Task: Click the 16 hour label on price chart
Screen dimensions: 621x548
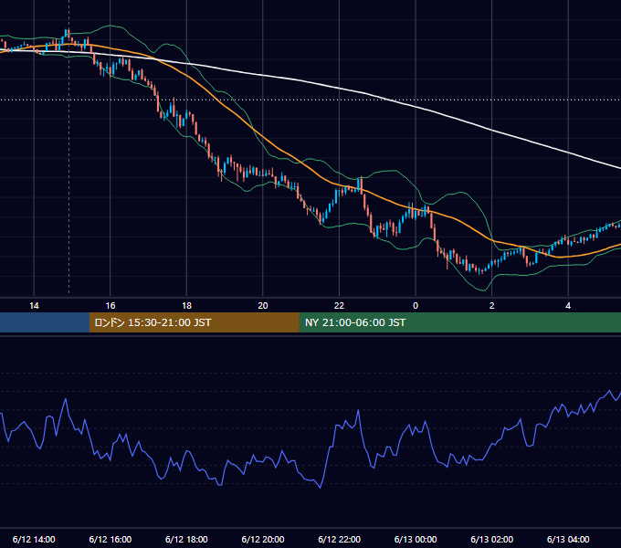Action: click(x=111, y=306)
